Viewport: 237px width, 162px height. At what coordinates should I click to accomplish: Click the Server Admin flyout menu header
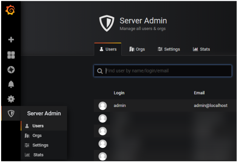pyautogui.click(x=44, y=113)
